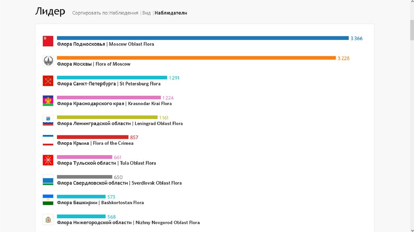Open Sverdlovsk Oblast flag icon

click(48, 180)
